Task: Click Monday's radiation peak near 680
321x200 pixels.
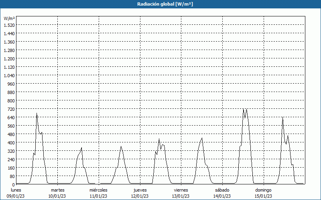Action: click(x=37, y=113)
